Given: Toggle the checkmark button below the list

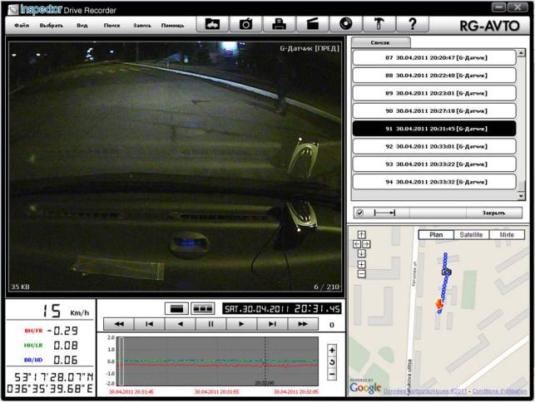Looking at the screenshot, I should [359, 213].
